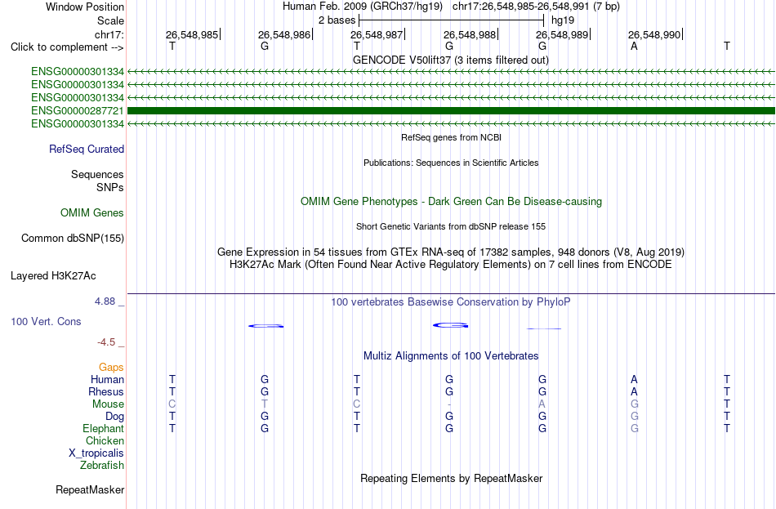Click the chr17: ruler label
This screenshot has width=776, height=509.
click(109, 34)
